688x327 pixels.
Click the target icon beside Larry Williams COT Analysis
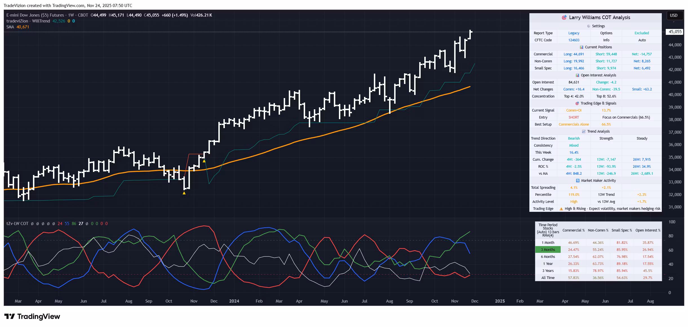[564, 17]
